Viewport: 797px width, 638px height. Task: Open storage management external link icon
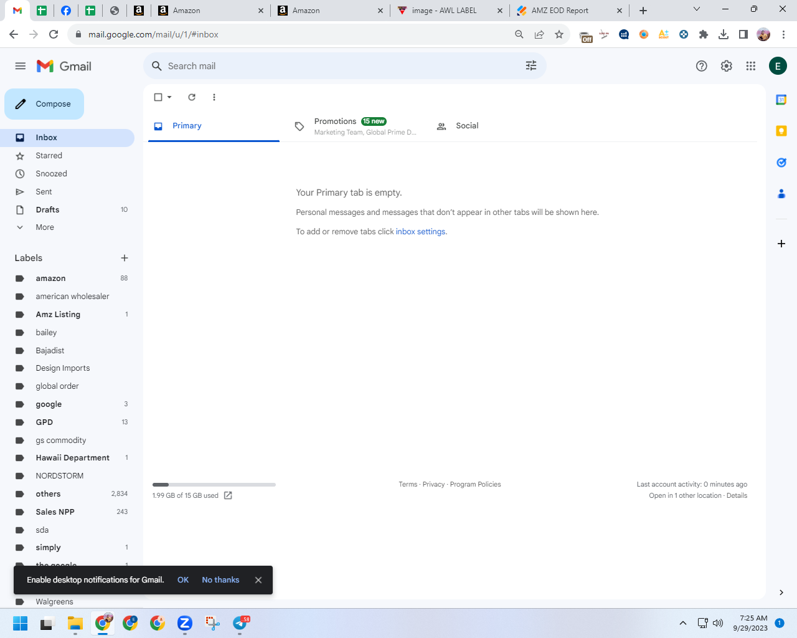point(228,495)
